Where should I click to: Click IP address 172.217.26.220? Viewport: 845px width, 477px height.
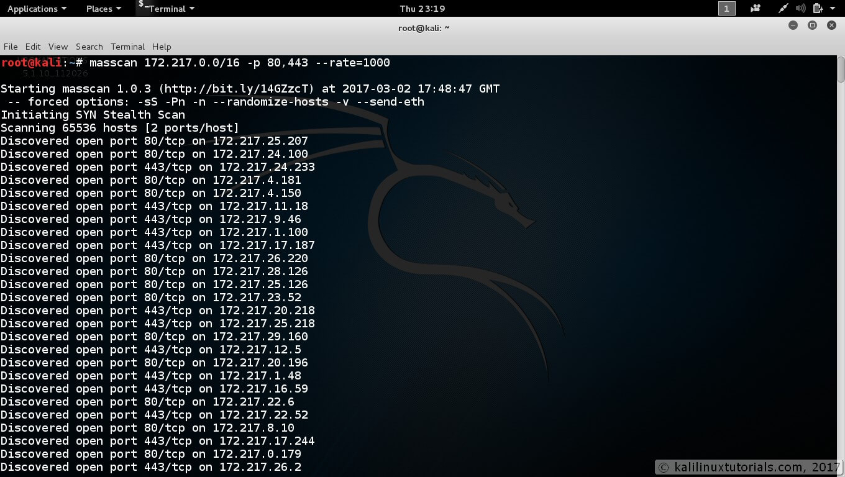[260, 258]
